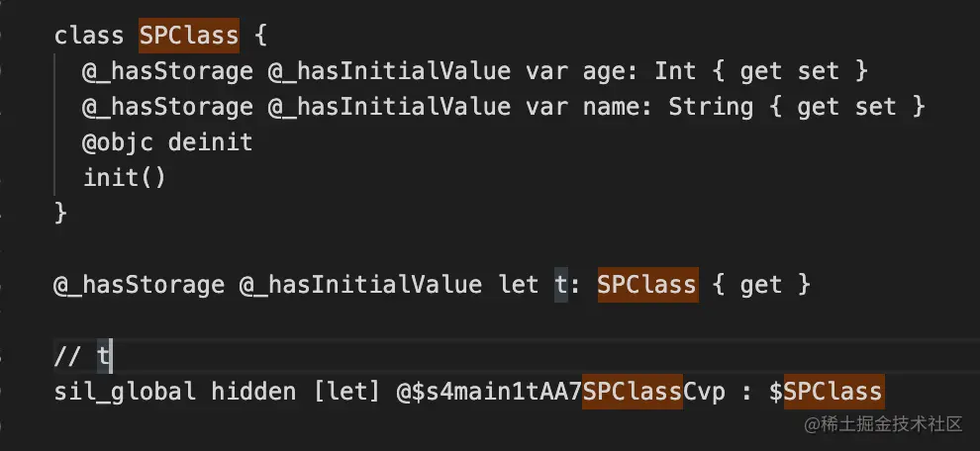Click the "sil_global" keyword

[125, 392]
